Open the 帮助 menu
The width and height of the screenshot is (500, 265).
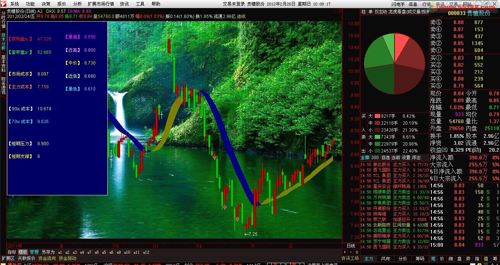pos(156,4)
